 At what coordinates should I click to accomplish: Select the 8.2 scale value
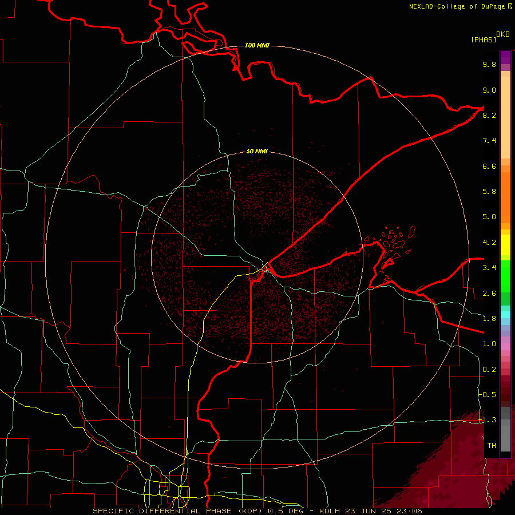[x=489, y=115]
